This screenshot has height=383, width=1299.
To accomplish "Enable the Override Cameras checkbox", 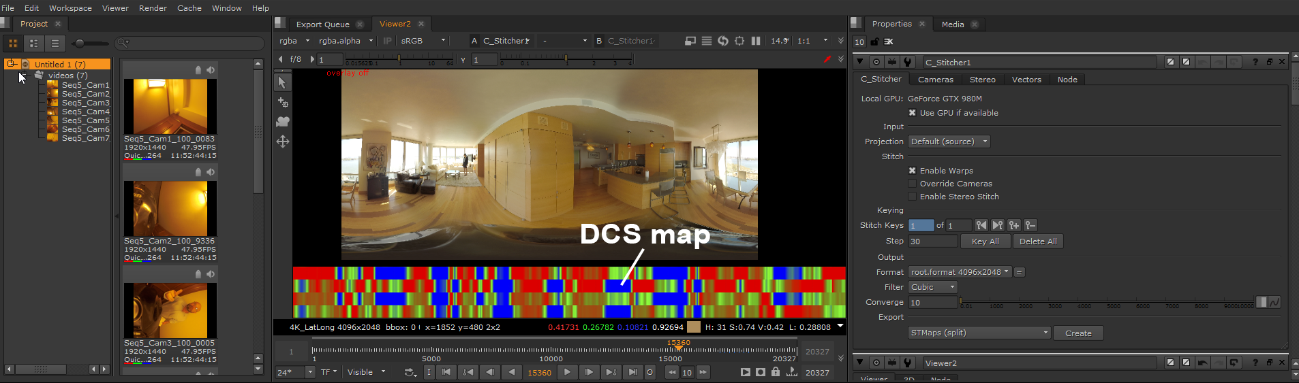I will coord(912,184).
